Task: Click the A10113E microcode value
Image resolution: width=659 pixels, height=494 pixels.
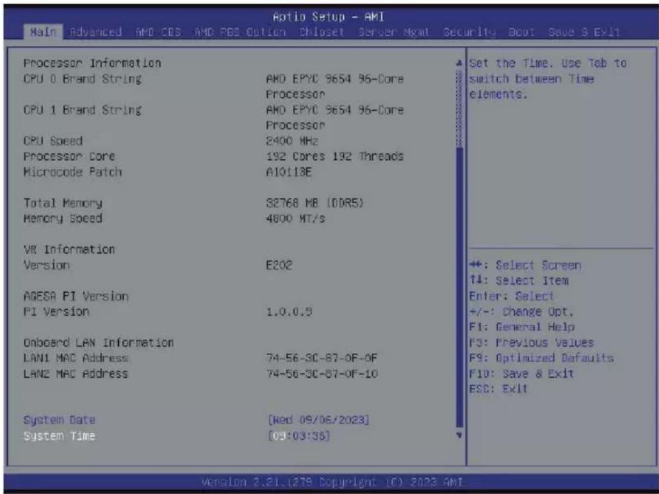Action: [289, 172]
